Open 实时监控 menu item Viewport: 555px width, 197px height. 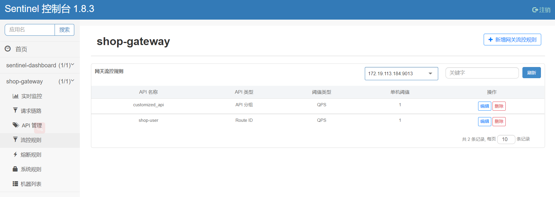40,96
